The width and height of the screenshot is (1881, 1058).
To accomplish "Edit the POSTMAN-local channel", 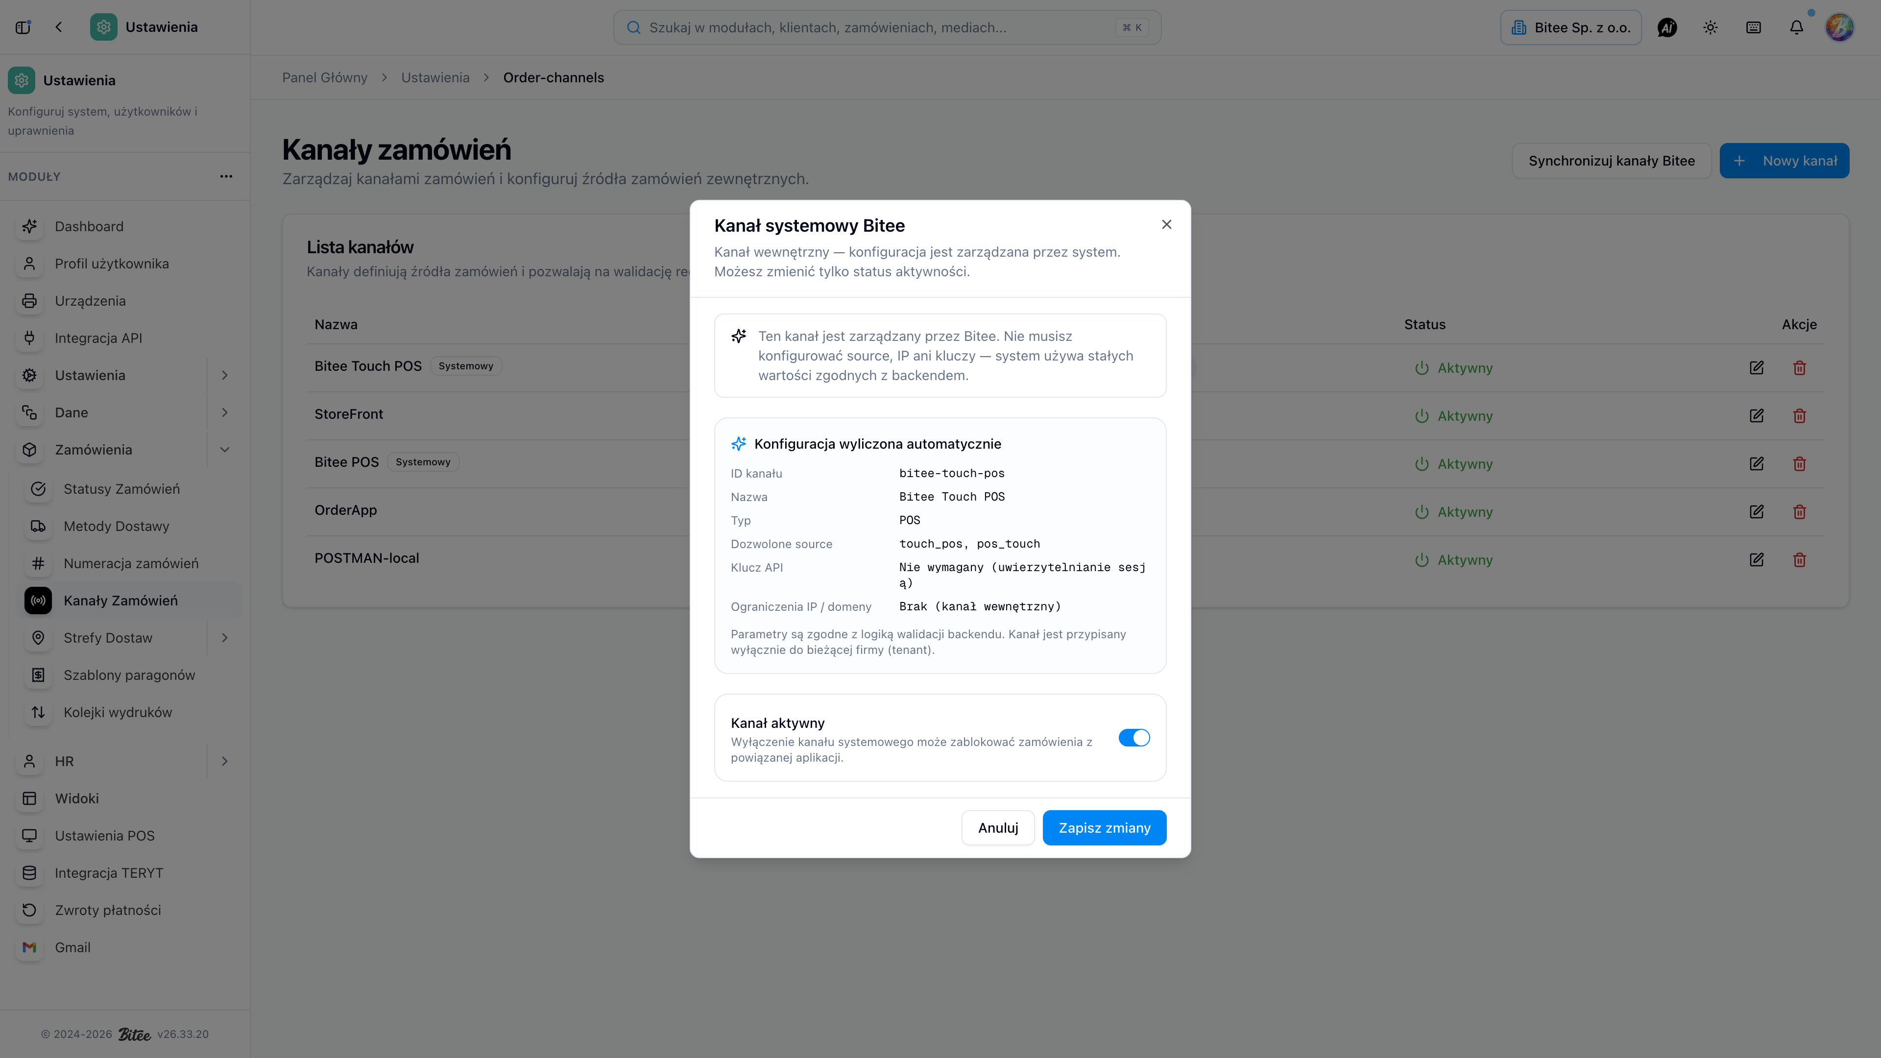I will click(x=1756, y=560).
